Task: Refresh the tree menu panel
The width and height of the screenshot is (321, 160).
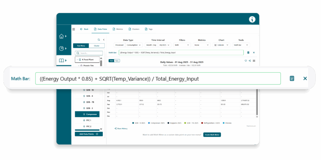Action: click(x=99, y=40)
